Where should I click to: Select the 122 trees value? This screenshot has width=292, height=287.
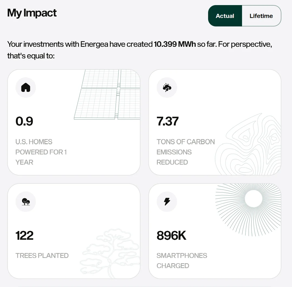25,235
